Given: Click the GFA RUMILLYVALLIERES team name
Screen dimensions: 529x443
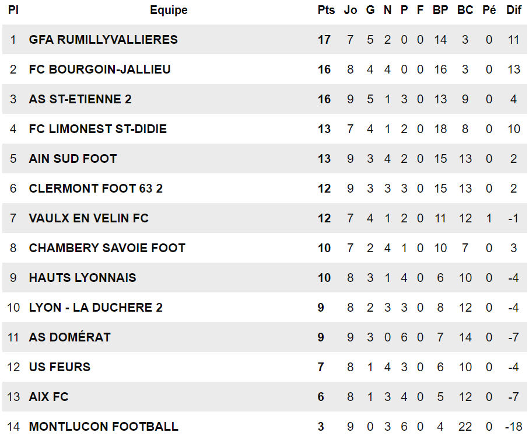Looking at the screenshot, I should (x=103, y=40).
